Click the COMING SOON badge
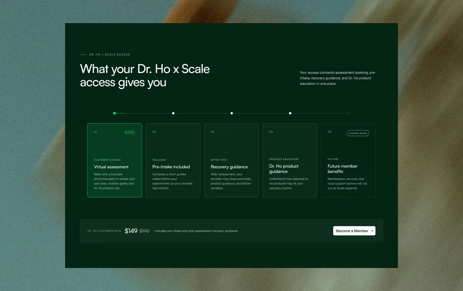Viewport: 463px width, 291px height. pyautogui.click(x=358, y=133)
